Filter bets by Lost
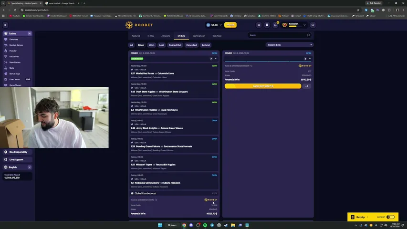The width and height of the screenshot is (407, 229). pos(161,45)
